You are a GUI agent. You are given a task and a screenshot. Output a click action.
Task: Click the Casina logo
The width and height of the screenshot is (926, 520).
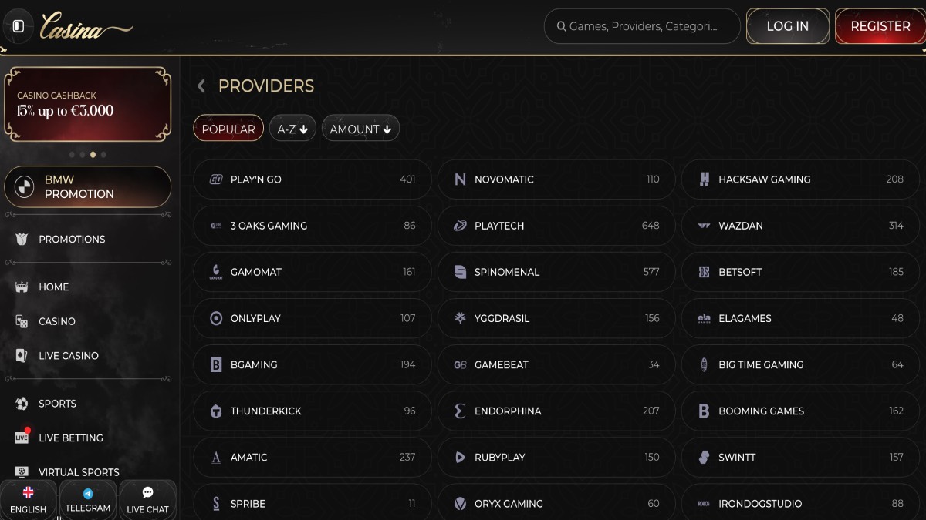click(x=86, y=27)
